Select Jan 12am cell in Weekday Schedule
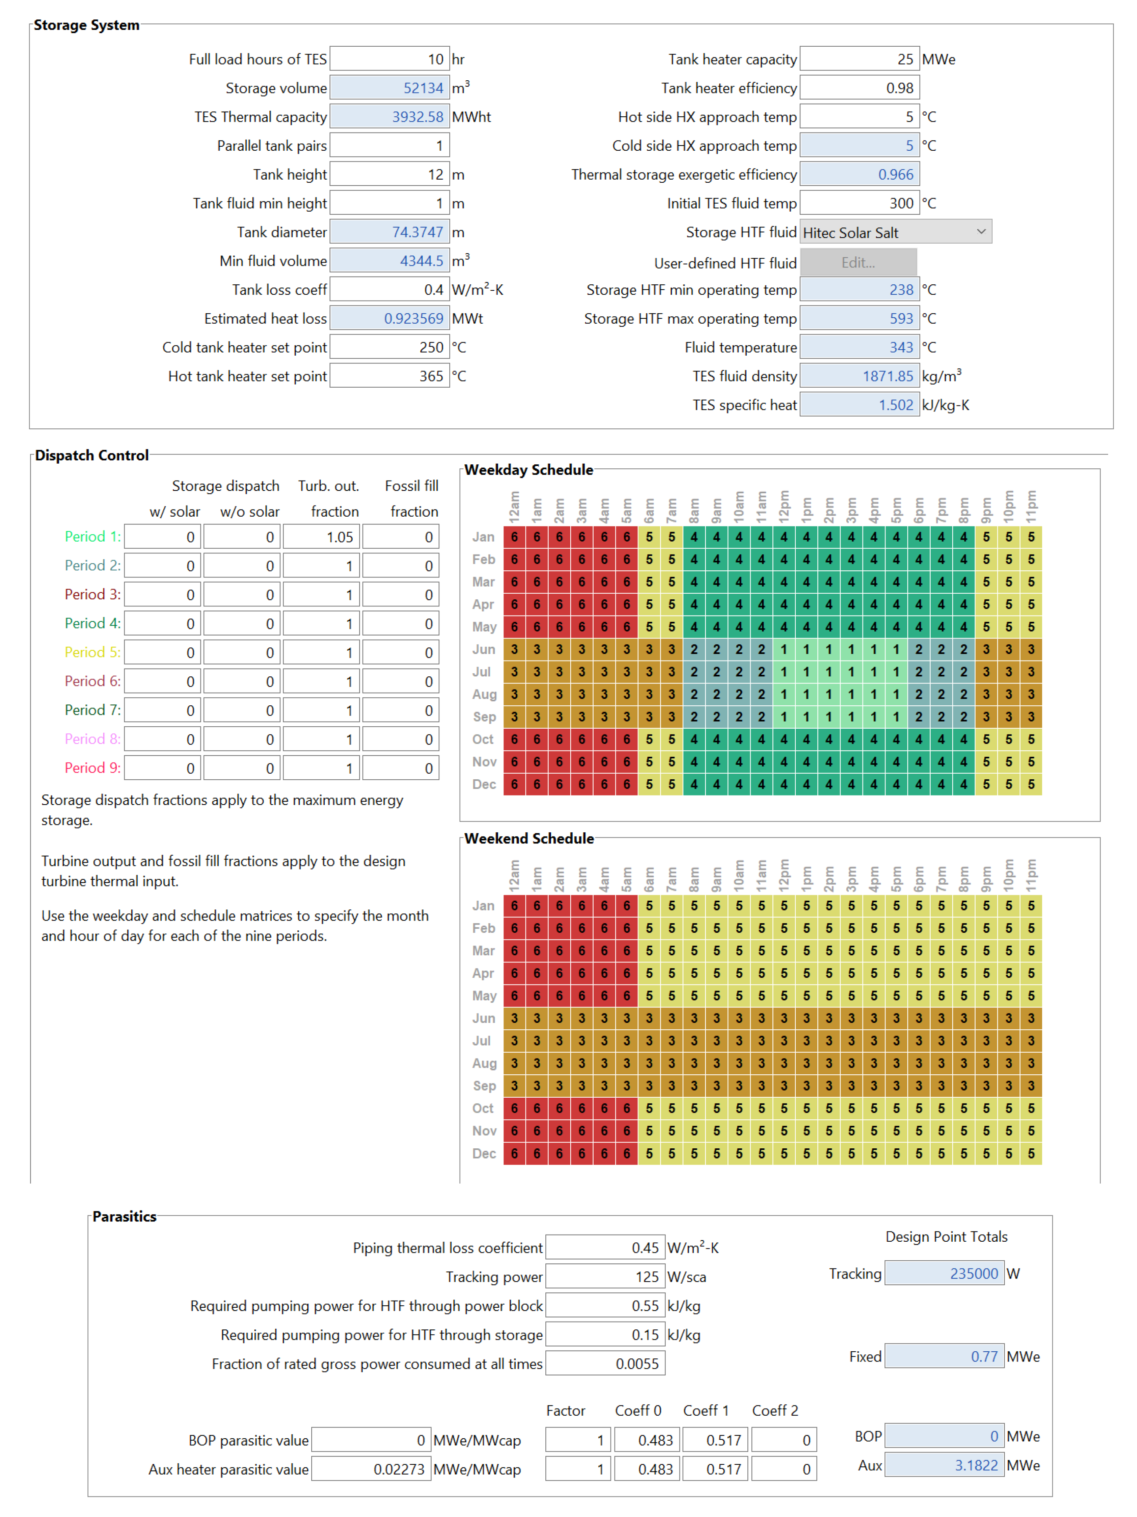 (515, 537)
